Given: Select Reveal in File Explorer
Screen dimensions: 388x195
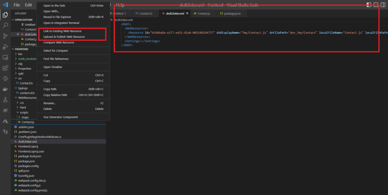Looking at the screenshot, I should coord(74,17).
